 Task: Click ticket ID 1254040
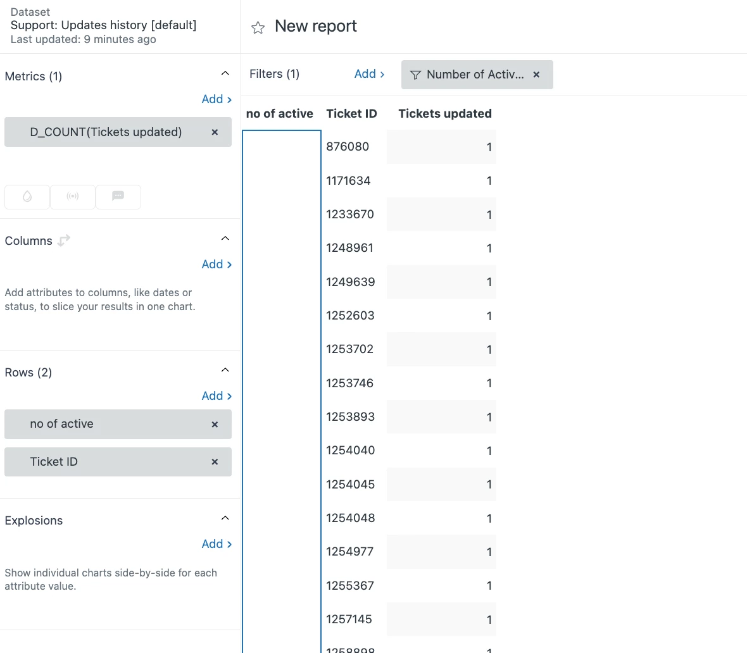(350, 451)
